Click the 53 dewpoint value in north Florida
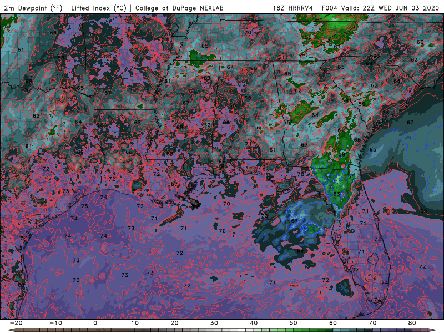The width and height of the screenshot is (444, 333). click(336, 194)
